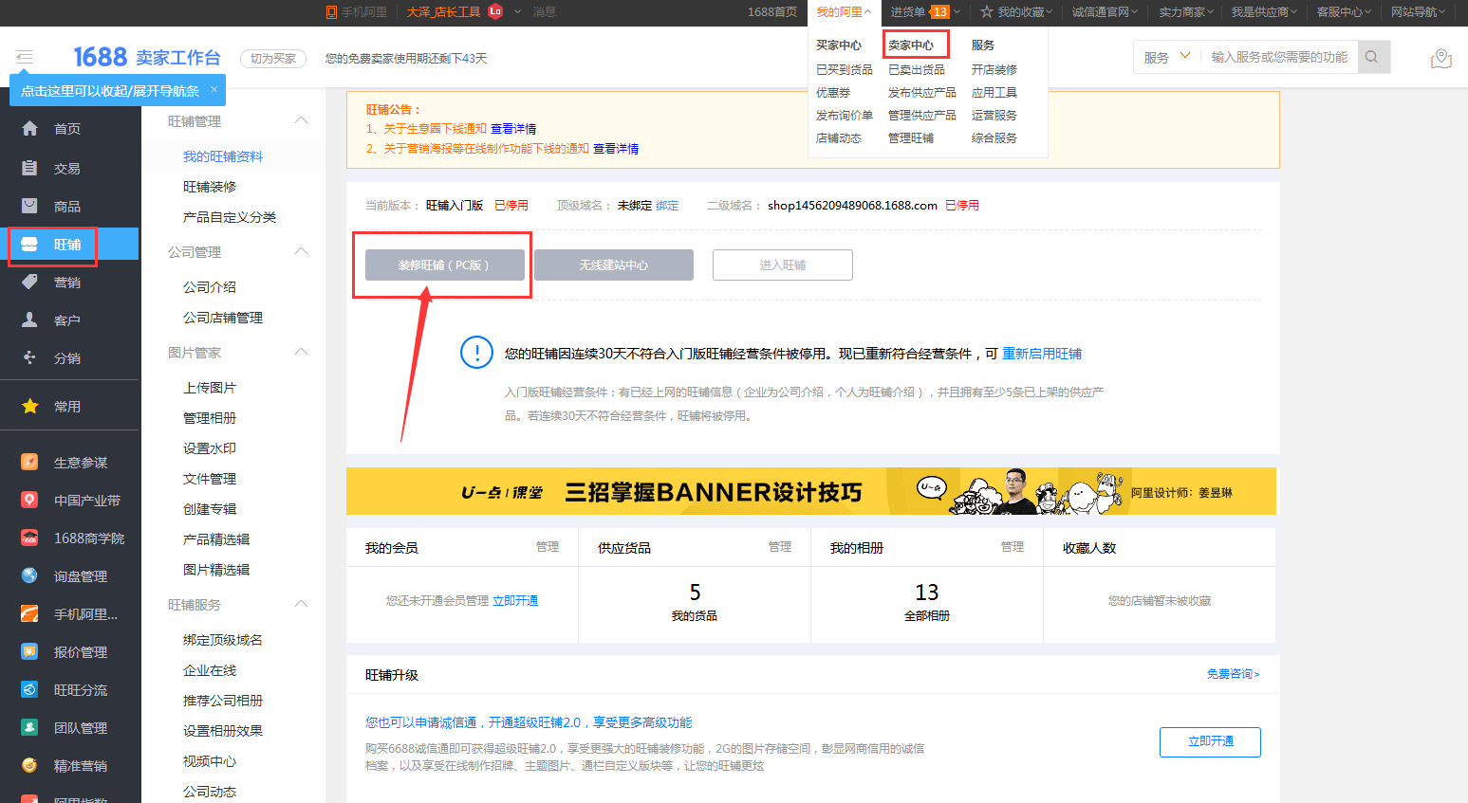Screen dimensions: 1468x803
Task: Click the 立即开通 upgrade button
Action: 1210,741
